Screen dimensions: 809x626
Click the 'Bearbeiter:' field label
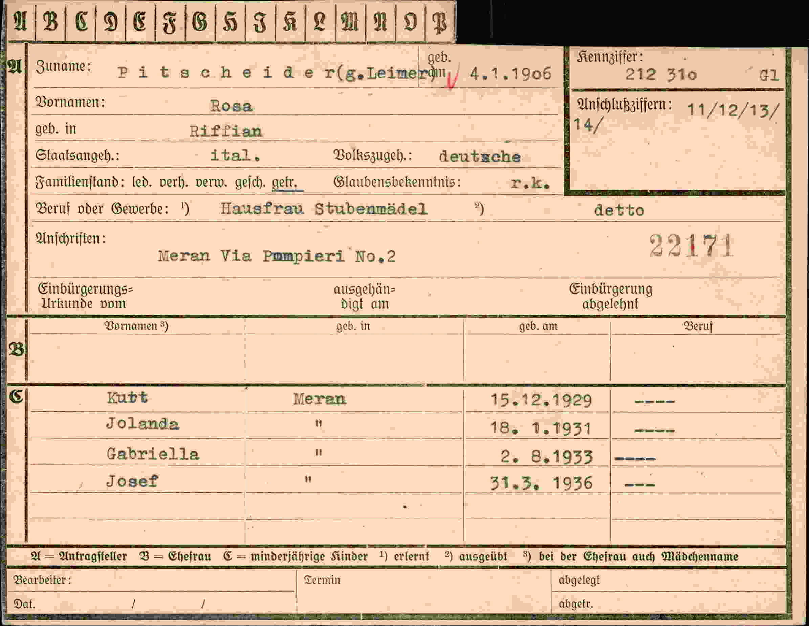click(42, 580)
